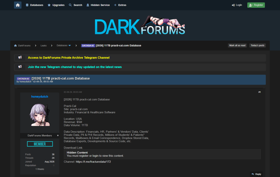280x177 pixels.
Task: Click honeydutch link in thread byline
Action: tap(25, 82)
